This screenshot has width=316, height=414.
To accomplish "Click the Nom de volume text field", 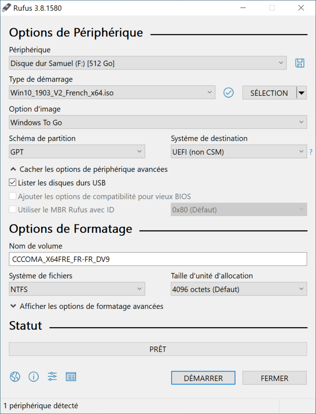I will click(158, 259).
